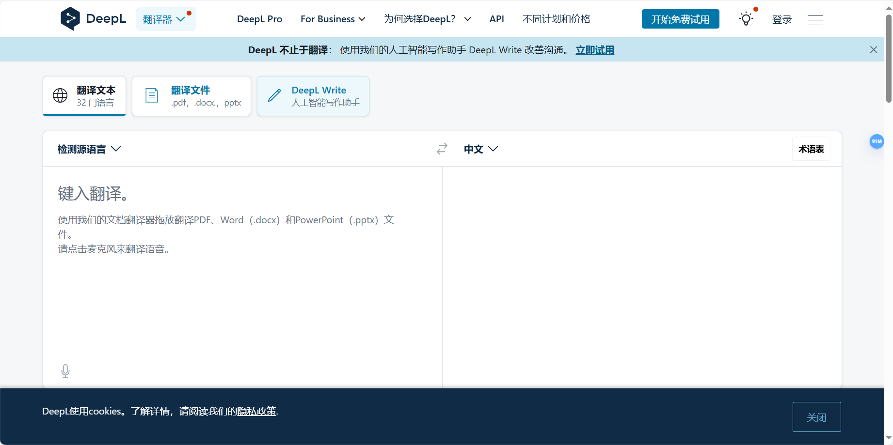Click the 开始免费试用 button
Screen dimensions: 893x445
click(680, 19)
